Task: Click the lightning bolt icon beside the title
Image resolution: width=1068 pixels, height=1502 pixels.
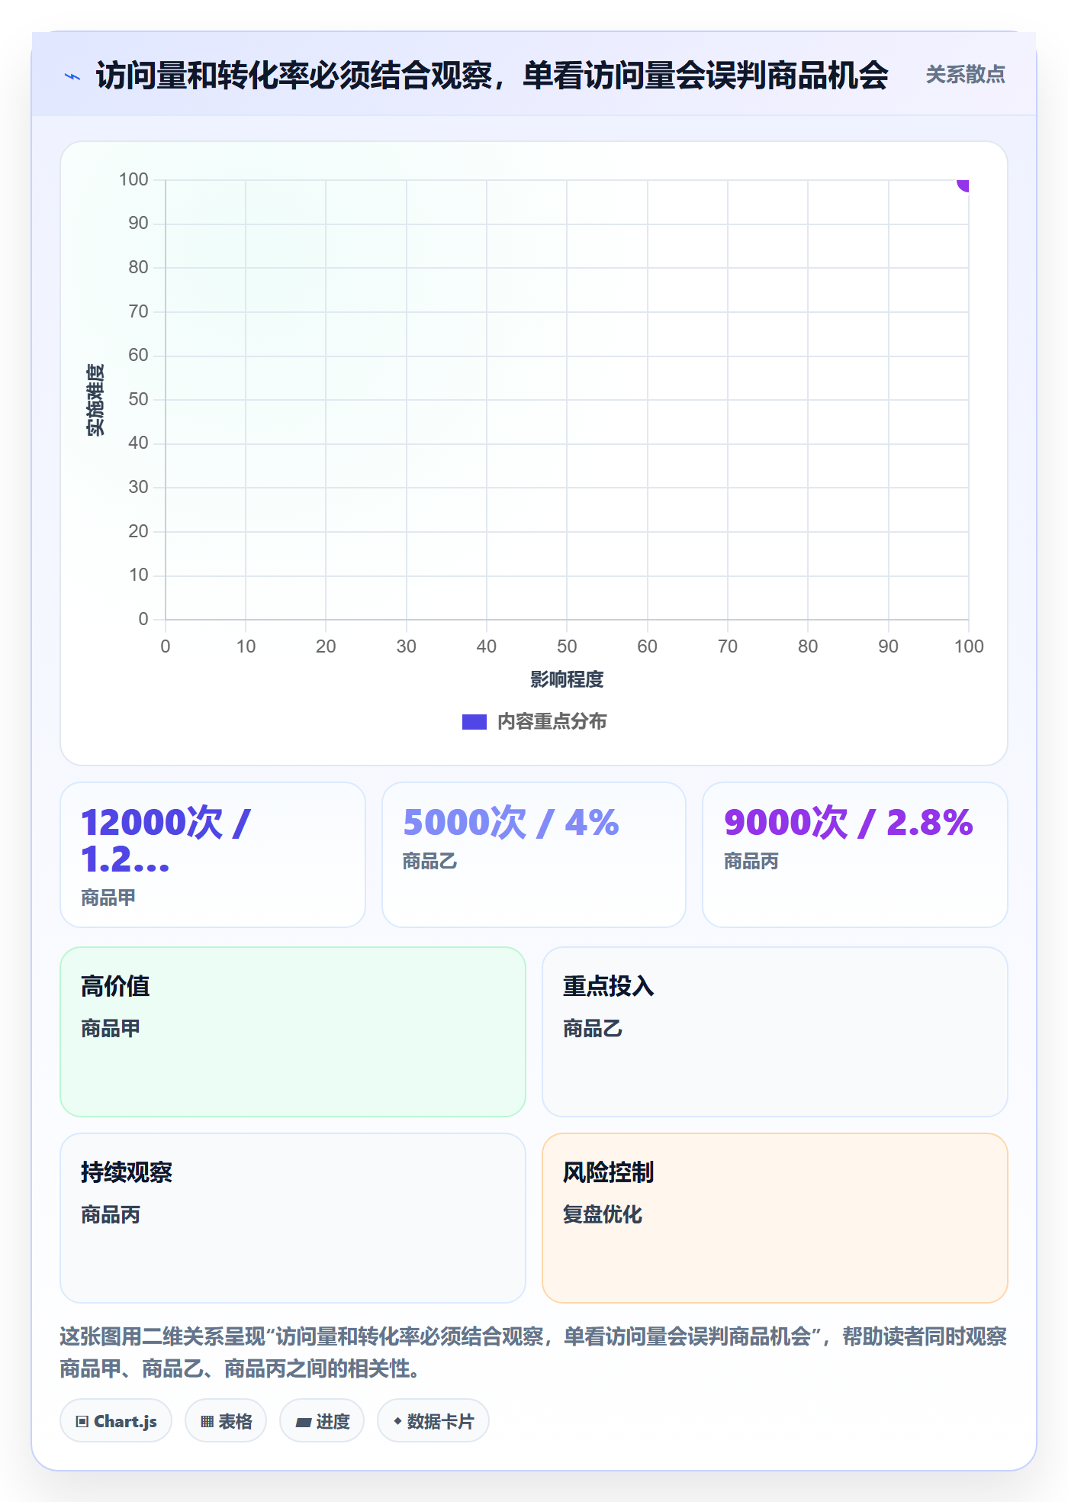Action: (72, 76)
